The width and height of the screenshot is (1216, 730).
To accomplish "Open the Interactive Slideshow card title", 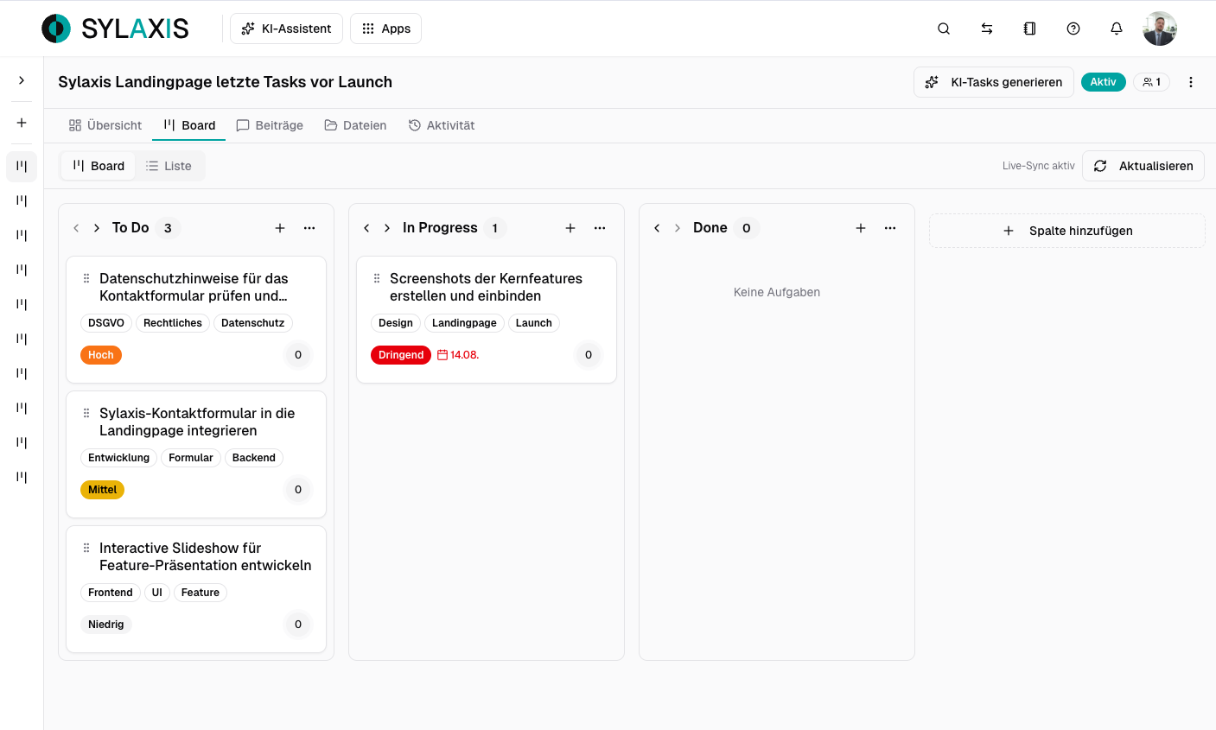I will [x=206, y=556].
